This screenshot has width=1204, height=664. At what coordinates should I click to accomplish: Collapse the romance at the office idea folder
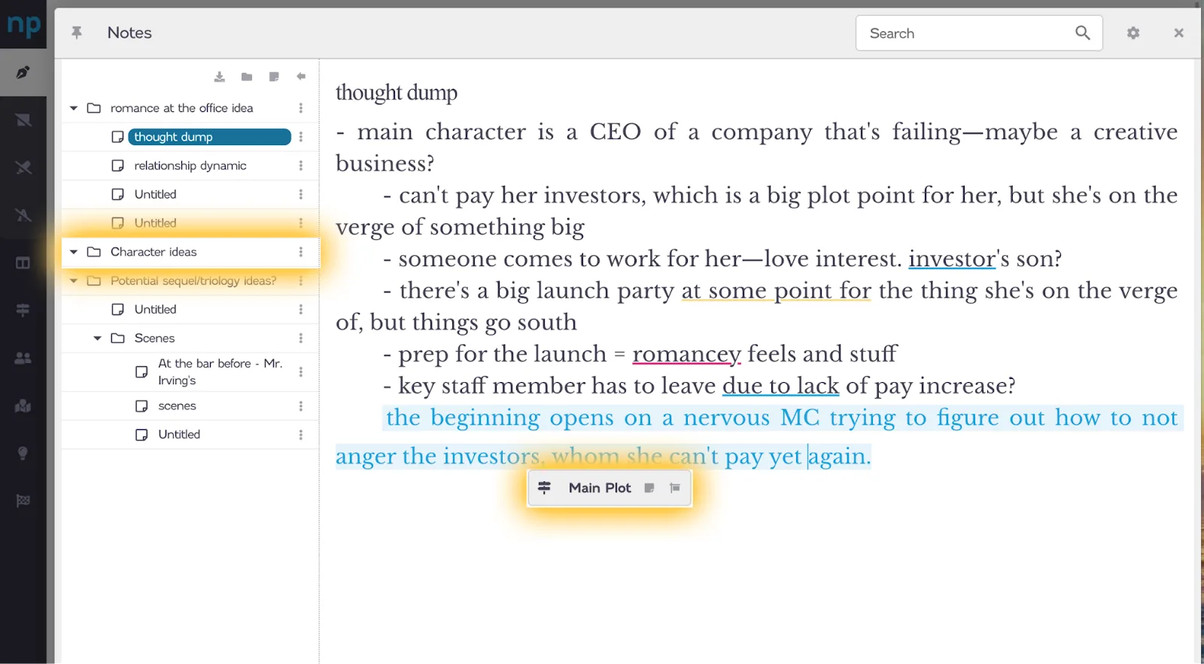click(x=74, y=108)
